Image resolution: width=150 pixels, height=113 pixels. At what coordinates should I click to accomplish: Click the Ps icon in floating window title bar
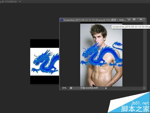(61, 20)
